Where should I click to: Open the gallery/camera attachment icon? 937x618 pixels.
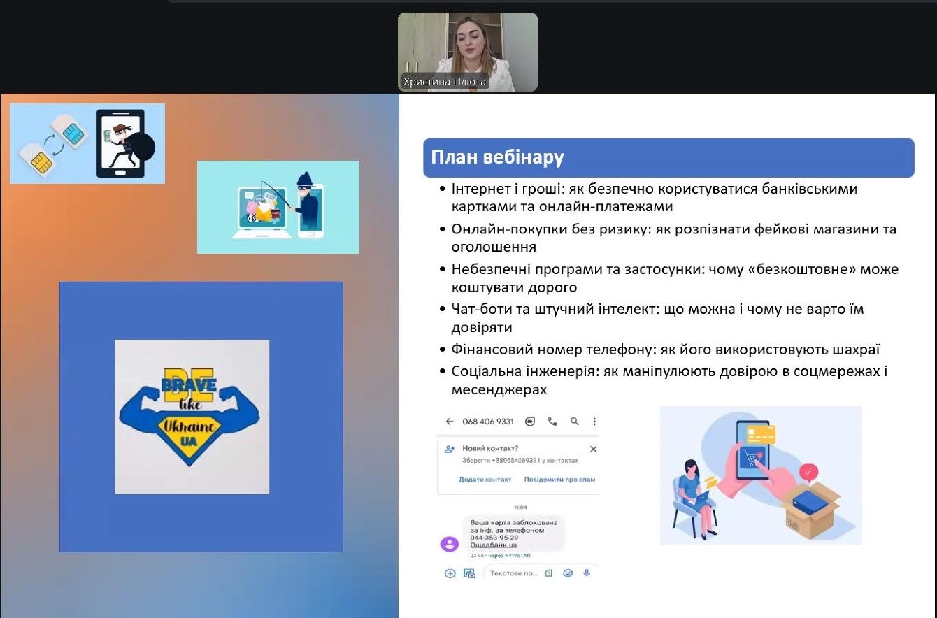(469, 573)
